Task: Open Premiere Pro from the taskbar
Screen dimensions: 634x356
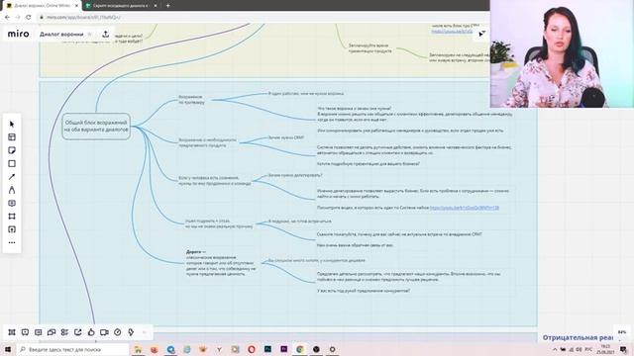Action: click(x=284, y=349)
